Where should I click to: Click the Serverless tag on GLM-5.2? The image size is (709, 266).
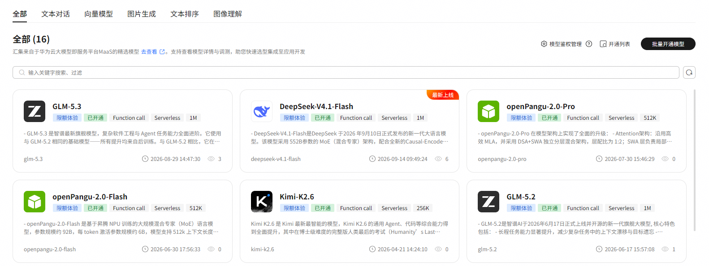[622, 208]
